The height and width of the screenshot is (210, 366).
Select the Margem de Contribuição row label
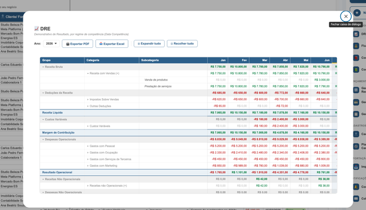click(58, 133)
